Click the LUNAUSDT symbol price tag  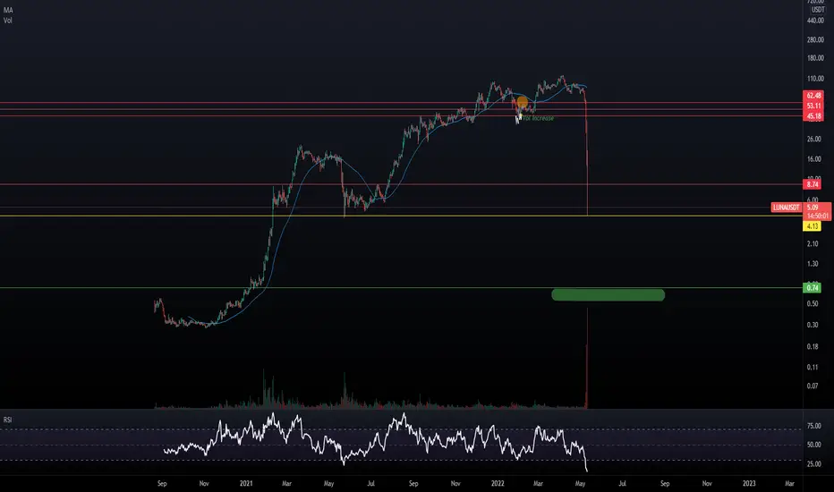click(x=787, y=208)
